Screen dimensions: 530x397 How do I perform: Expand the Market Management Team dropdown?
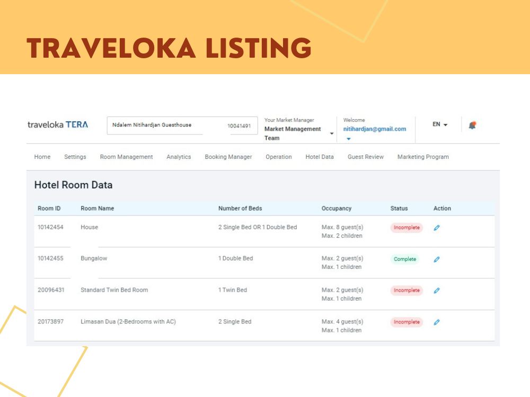point(332,133)
